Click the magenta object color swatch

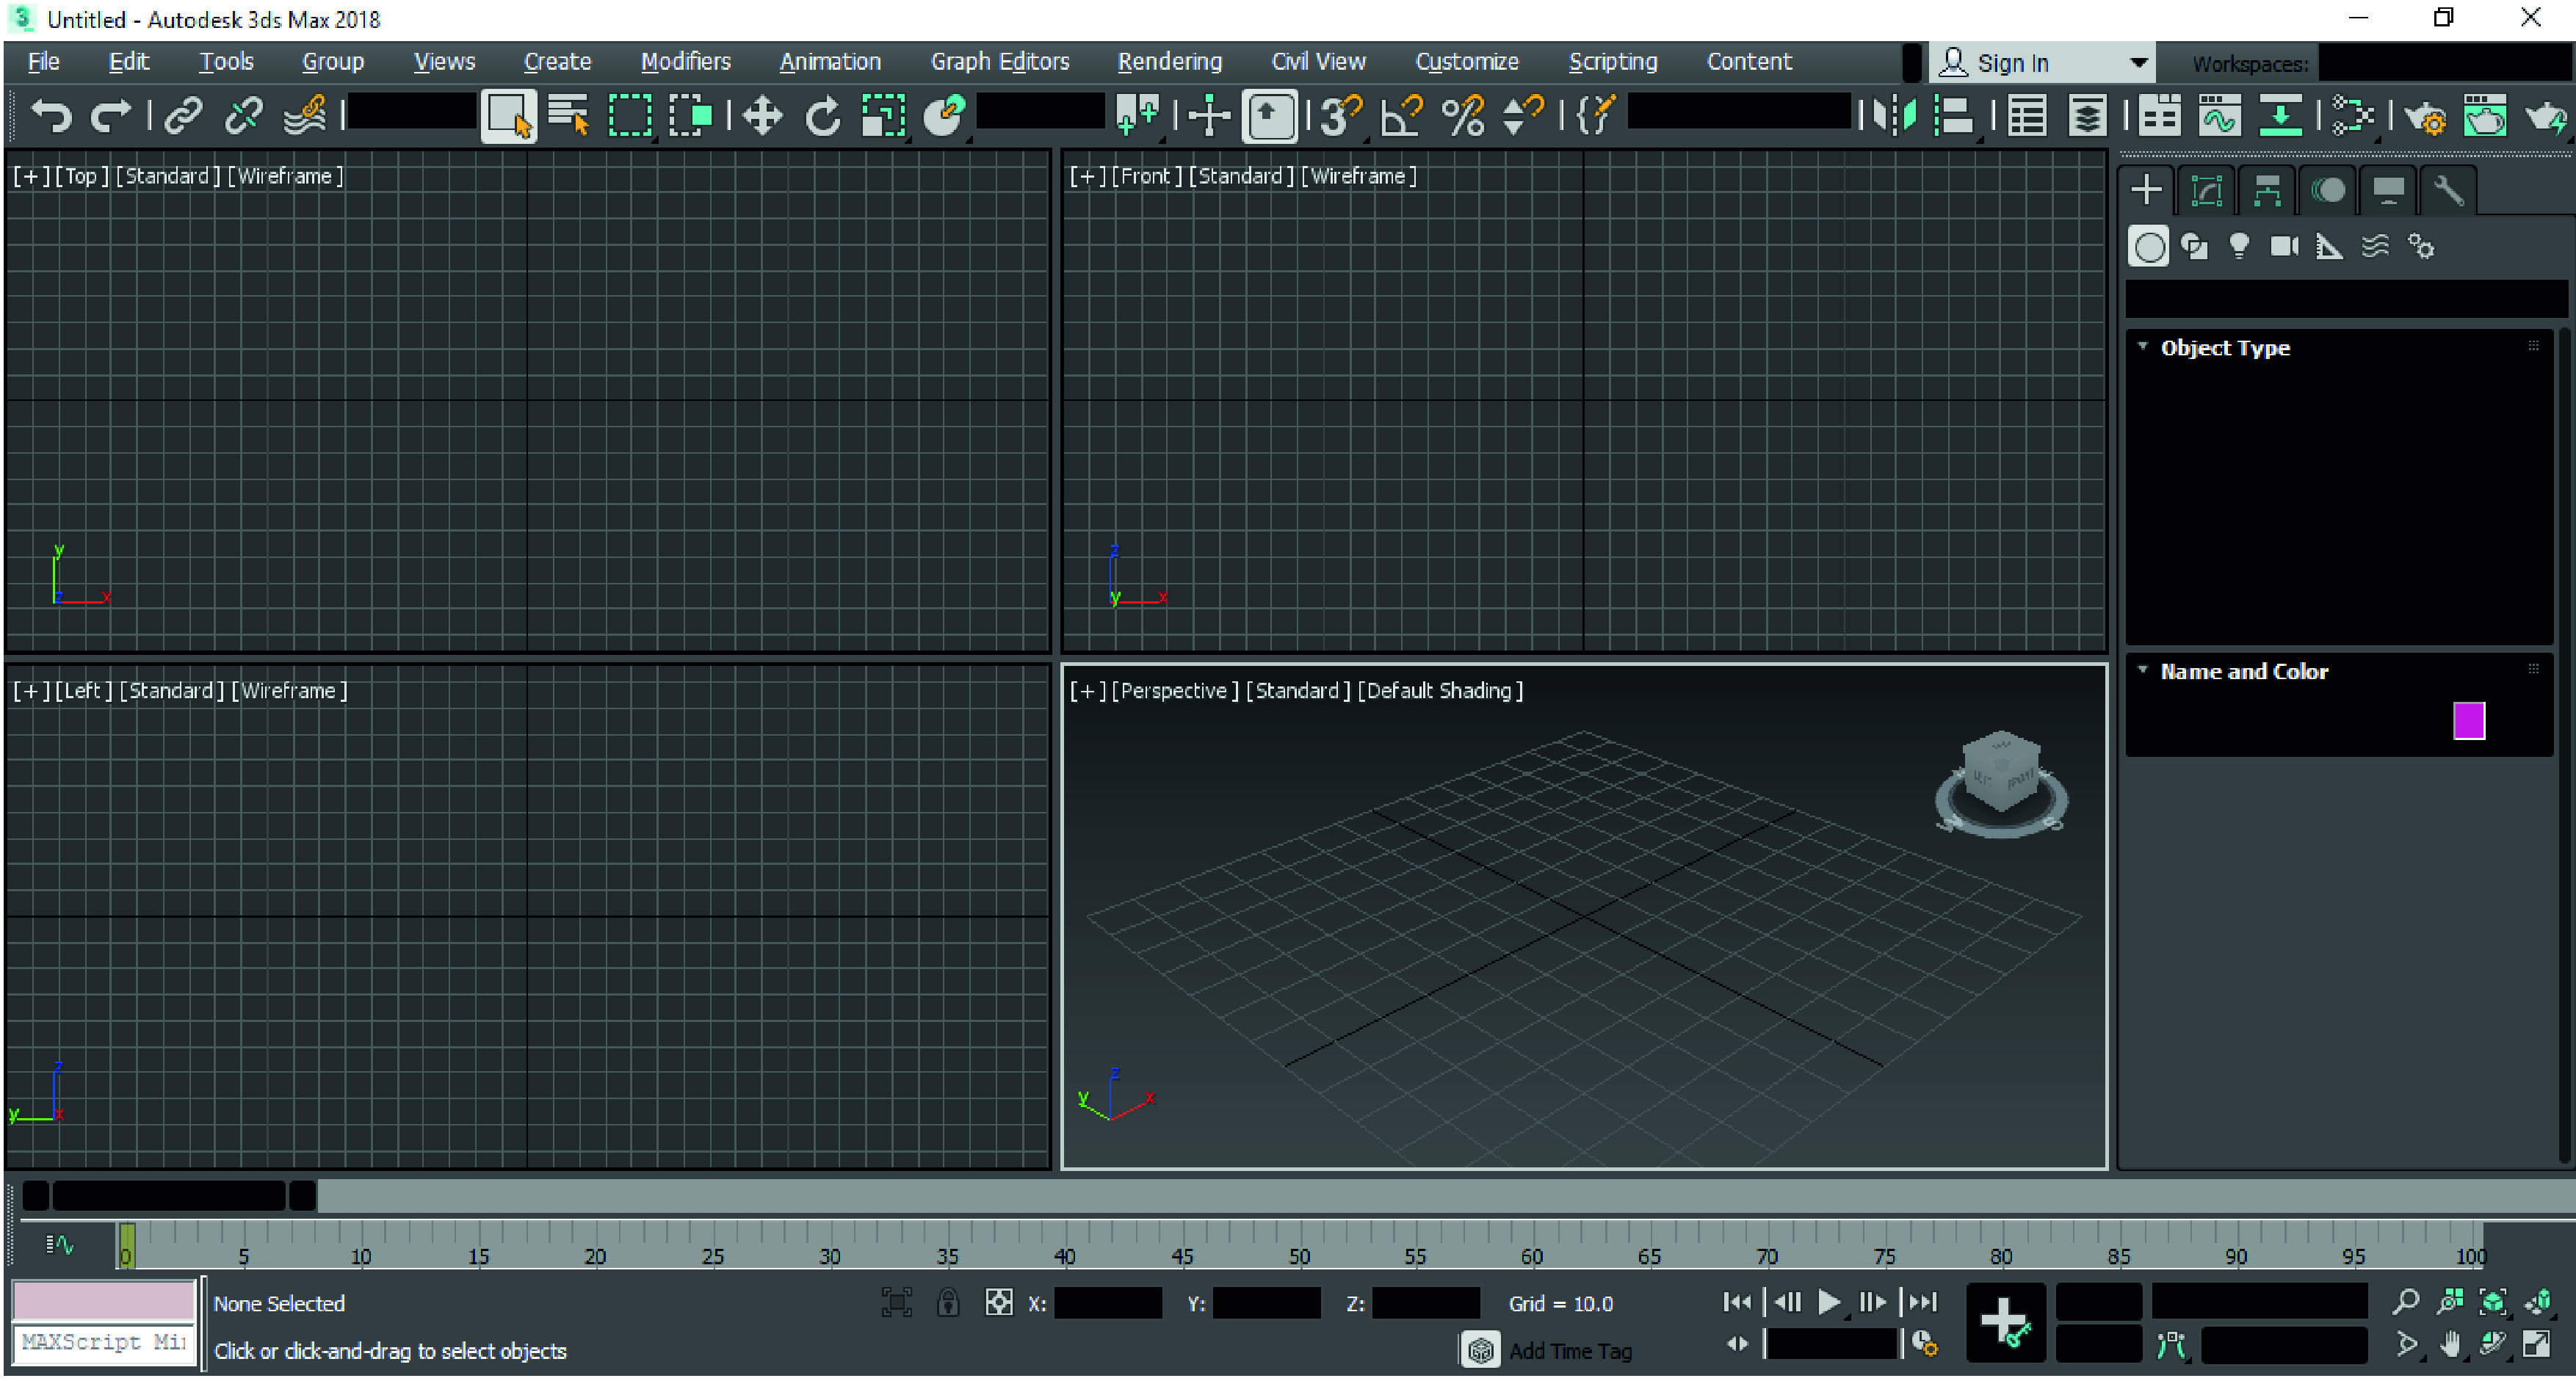(2468, 720)
